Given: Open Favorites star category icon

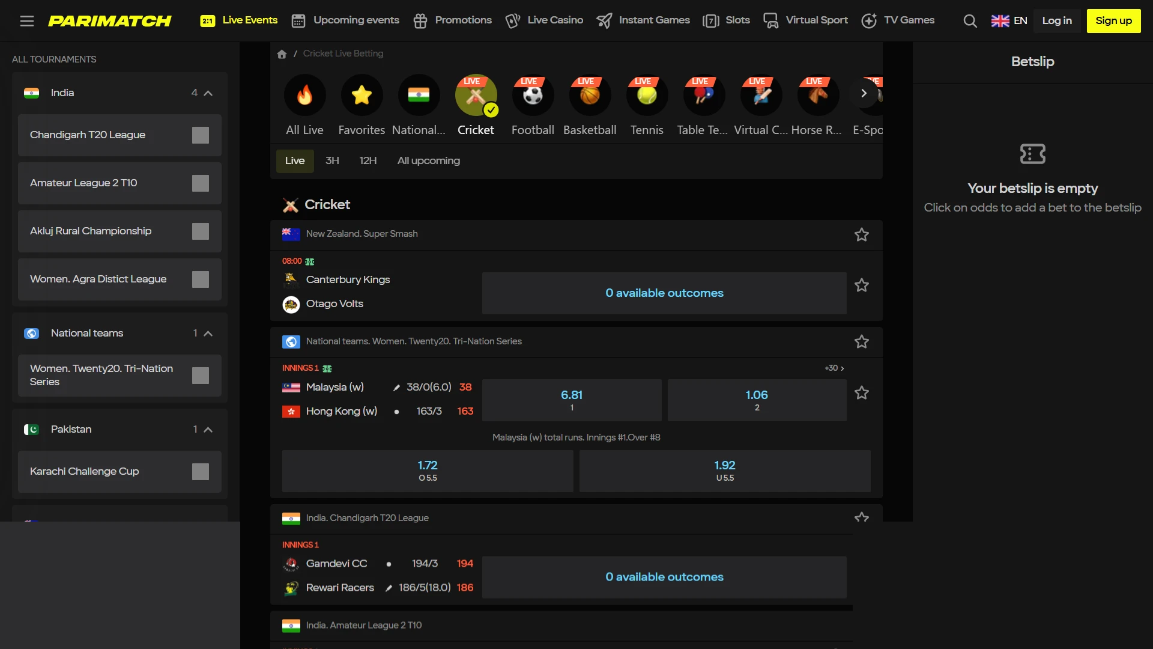Looking at the screenshot, I should click(362, 95).
